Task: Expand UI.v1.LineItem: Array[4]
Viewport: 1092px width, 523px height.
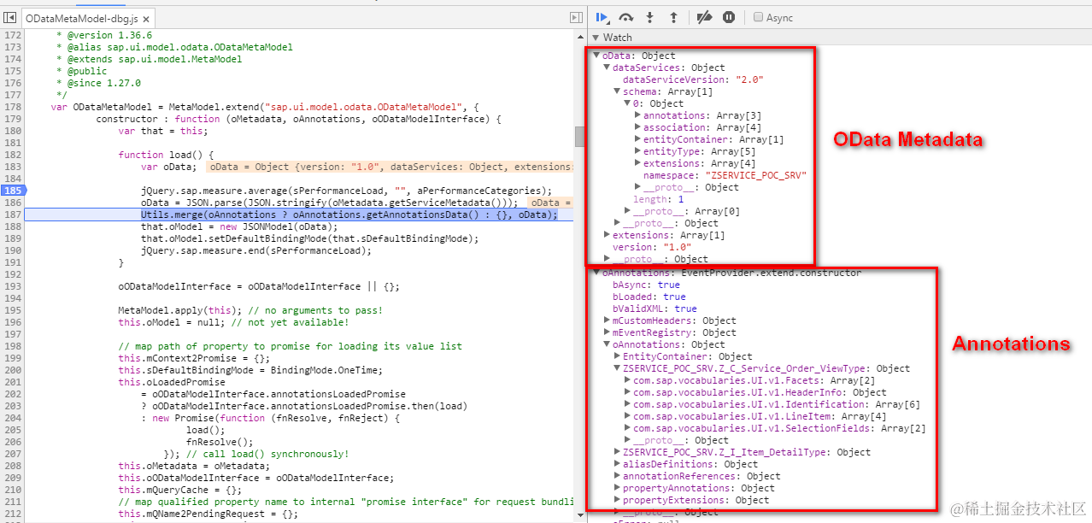Action: coord(627,416)
